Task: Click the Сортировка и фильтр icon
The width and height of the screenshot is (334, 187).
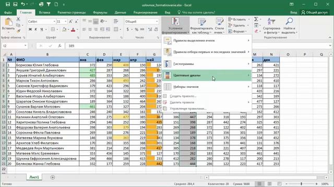Action: point(271,21)
